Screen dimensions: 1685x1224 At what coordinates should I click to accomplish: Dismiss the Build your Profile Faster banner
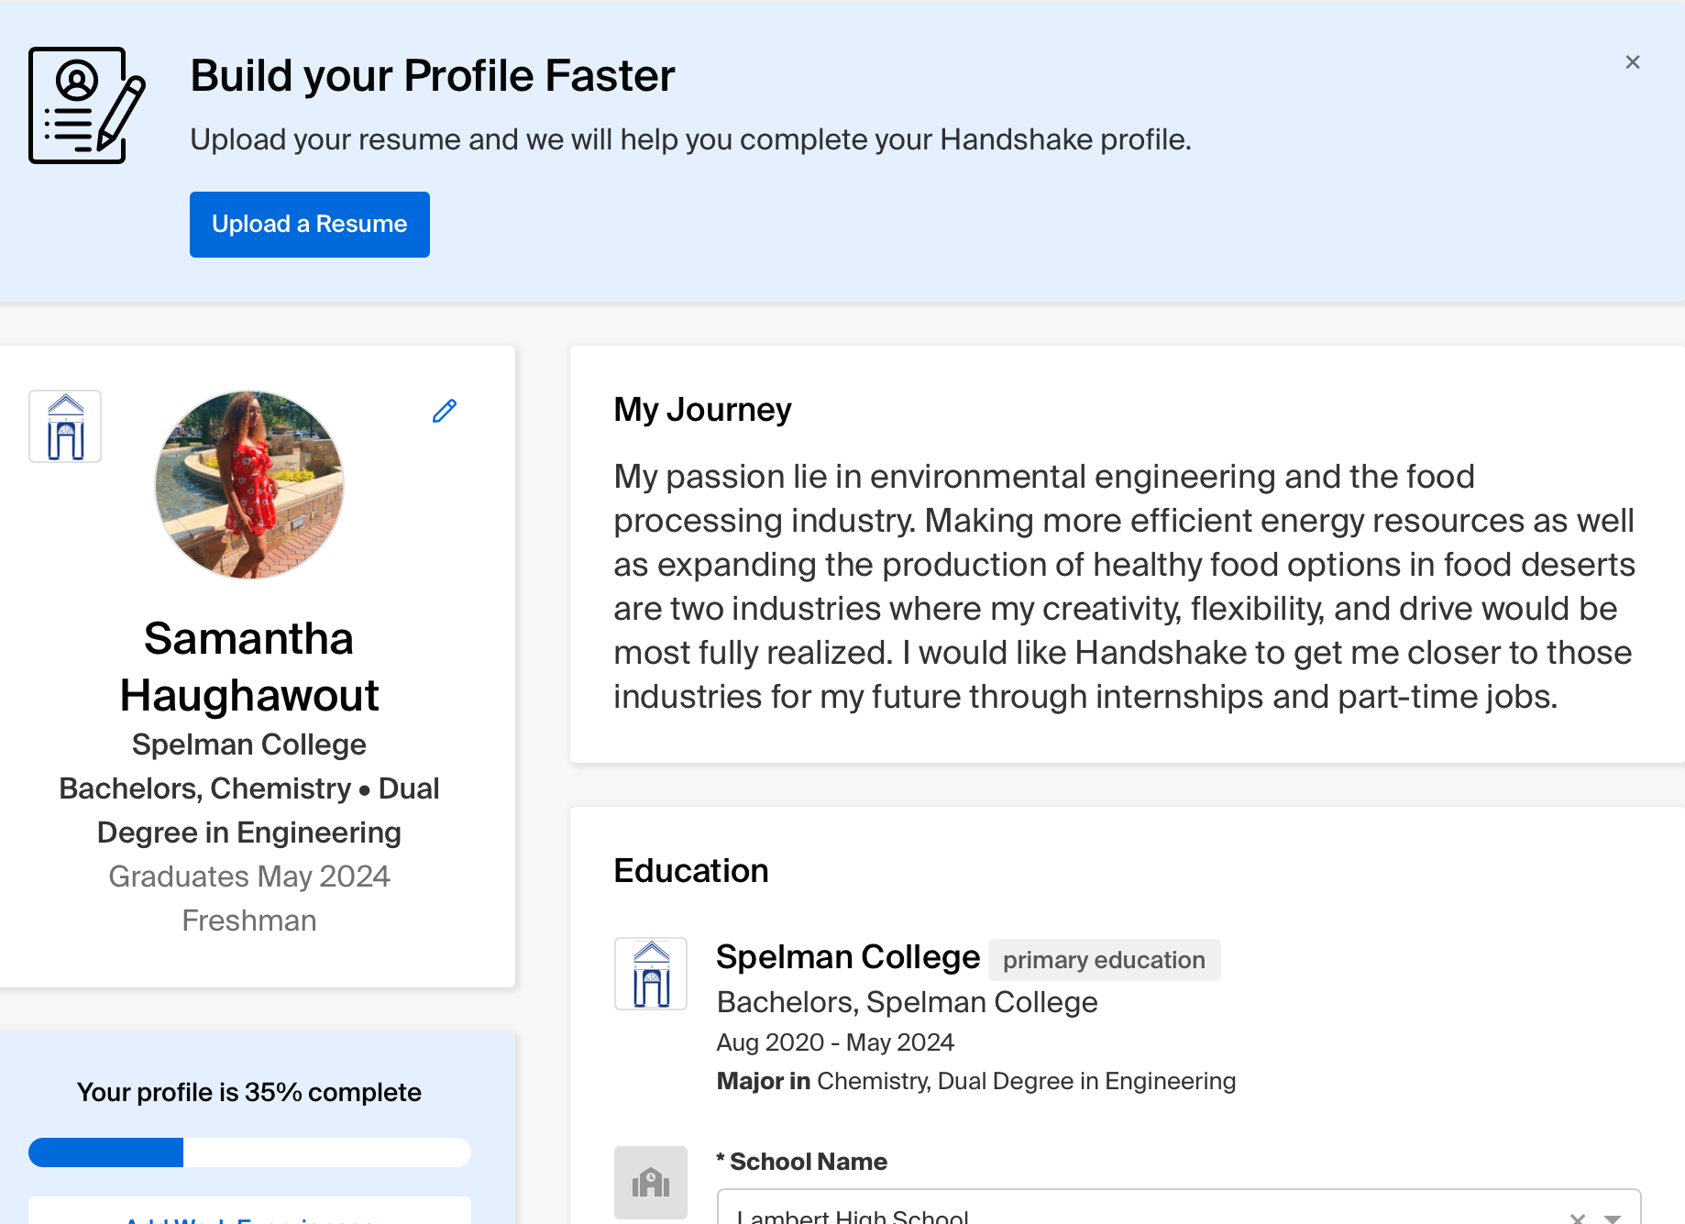pyautogui.click(x=1632, y=62)
